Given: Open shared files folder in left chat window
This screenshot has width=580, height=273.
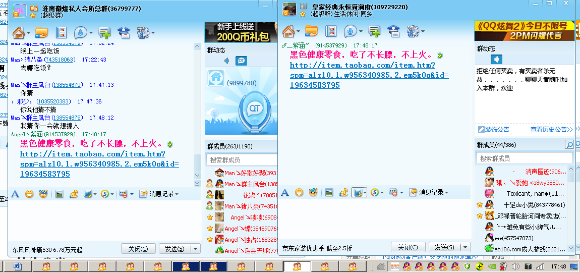Looking at the screenshot, I should coord(41,33).
